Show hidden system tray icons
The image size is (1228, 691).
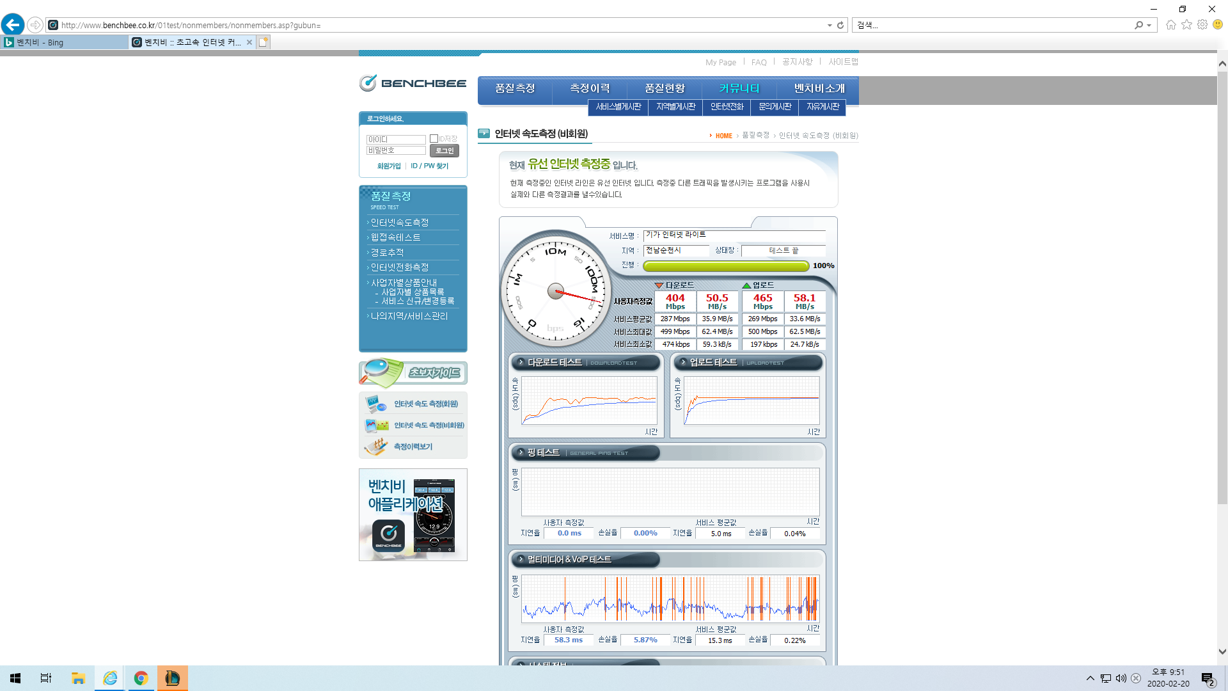click(x=1090, y=678)
